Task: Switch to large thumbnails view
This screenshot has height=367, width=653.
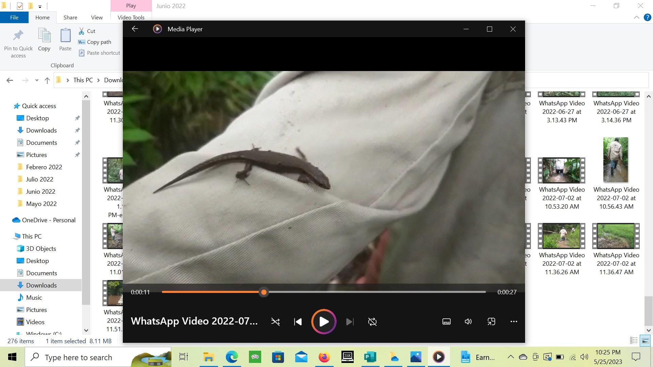Action: coord(645,340)
